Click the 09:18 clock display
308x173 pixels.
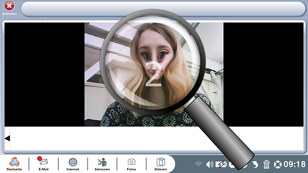coord(294,164)
